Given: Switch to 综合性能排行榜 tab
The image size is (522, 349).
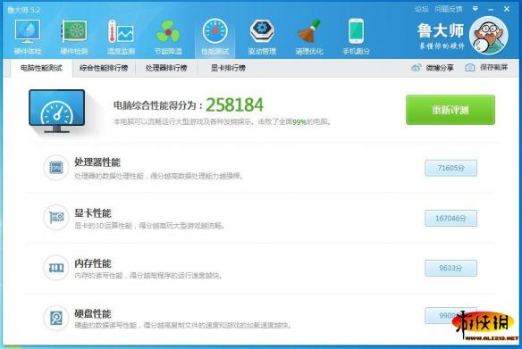Looking at the screenshot, I should (104, 68).
